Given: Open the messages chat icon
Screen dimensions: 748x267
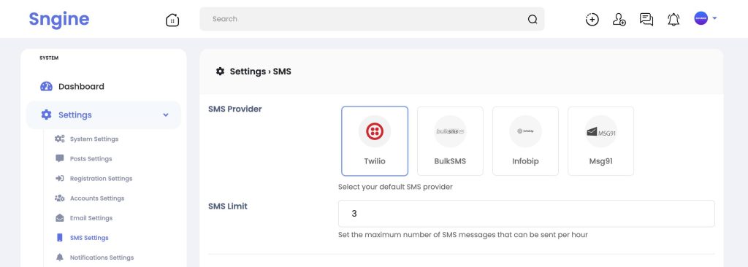Looking at the screenshot, I should 646,20.
